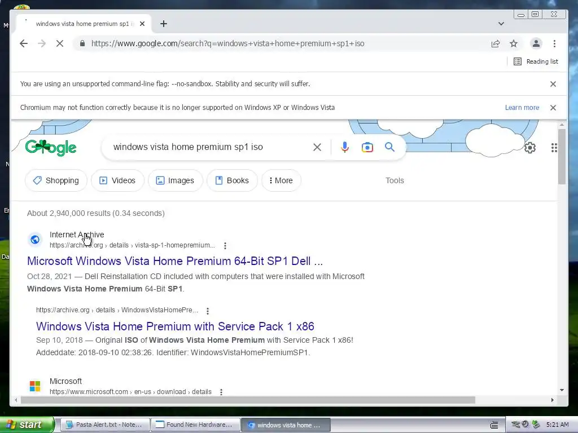Screen dimensions: 578x433
Task: Dismiss the unsupported Windows XP notice
Action: [x=553, y=108]
